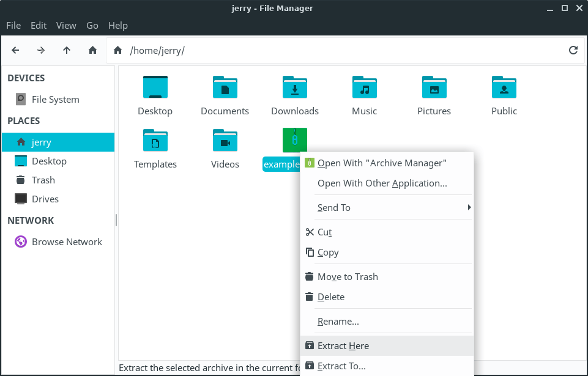Image resolution: width=588 pixels, height=376 pixels.
Task: Click the example zip archive icon
Action: 294,140
